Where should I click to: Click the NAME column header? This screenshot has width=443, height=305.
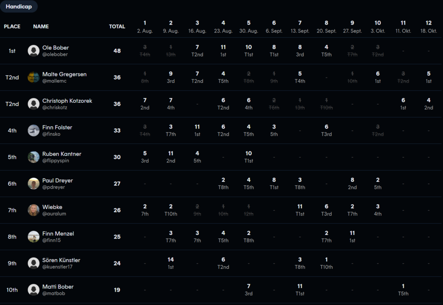pos(41,26)
